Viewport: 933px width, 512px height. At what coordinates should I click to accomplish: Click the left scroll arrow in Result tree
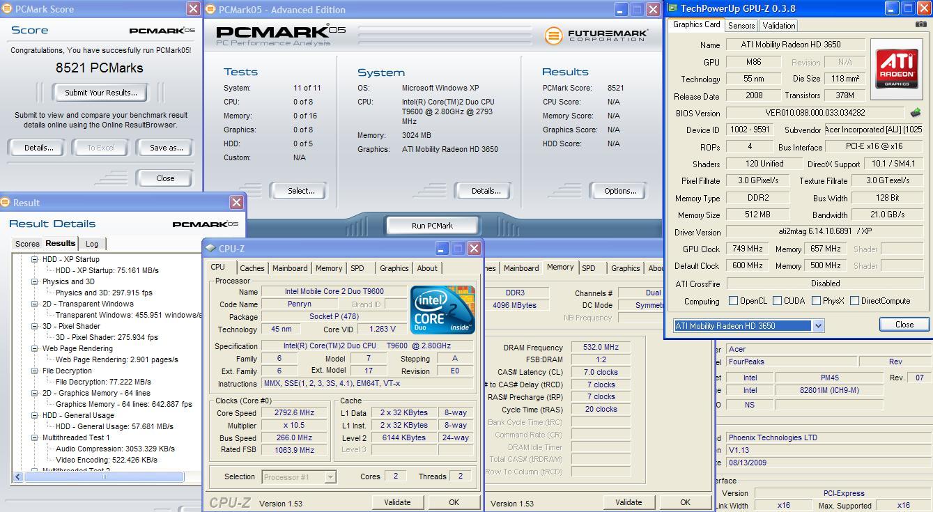point(17,476)
